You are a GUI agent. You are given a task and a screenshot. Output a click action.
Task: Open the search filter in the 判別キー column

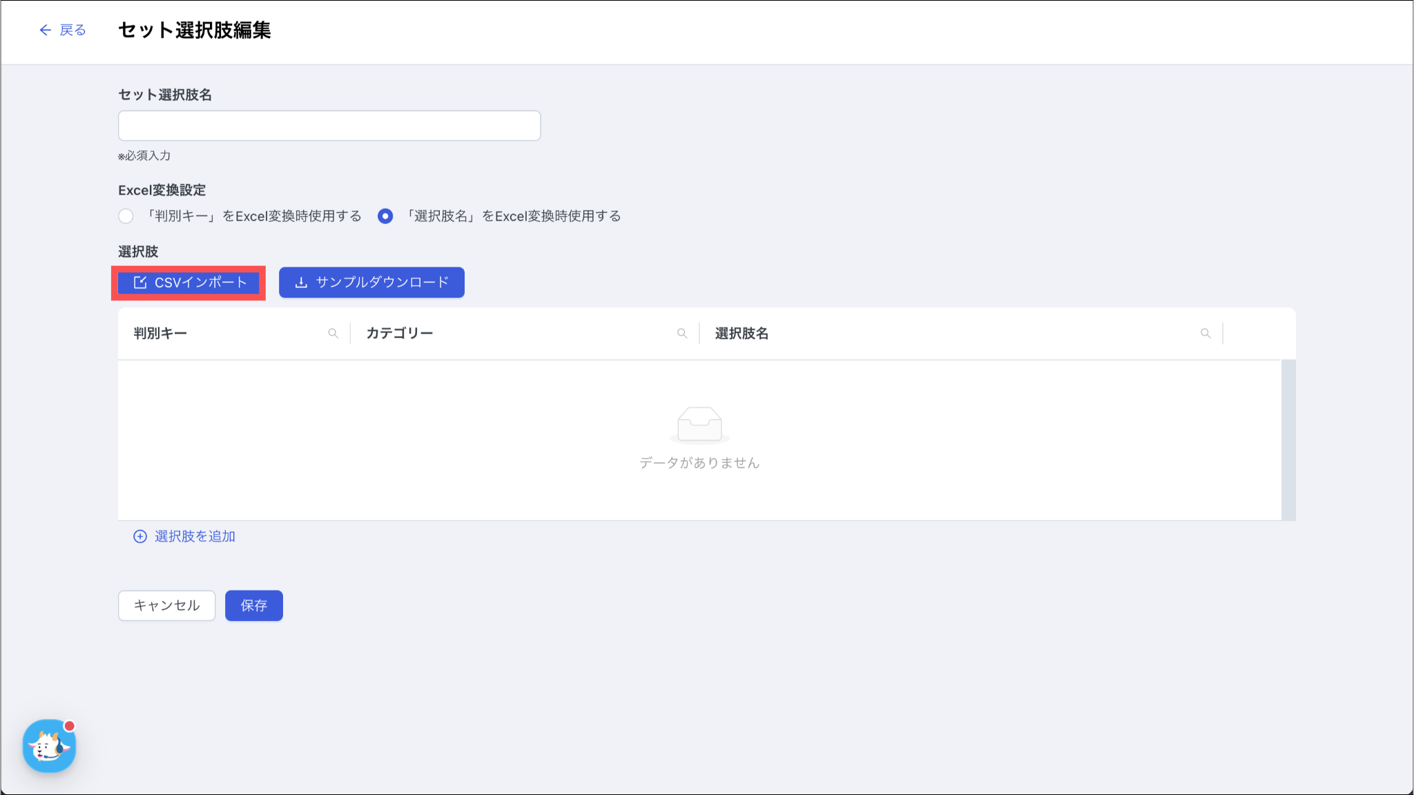click(333, 334)
